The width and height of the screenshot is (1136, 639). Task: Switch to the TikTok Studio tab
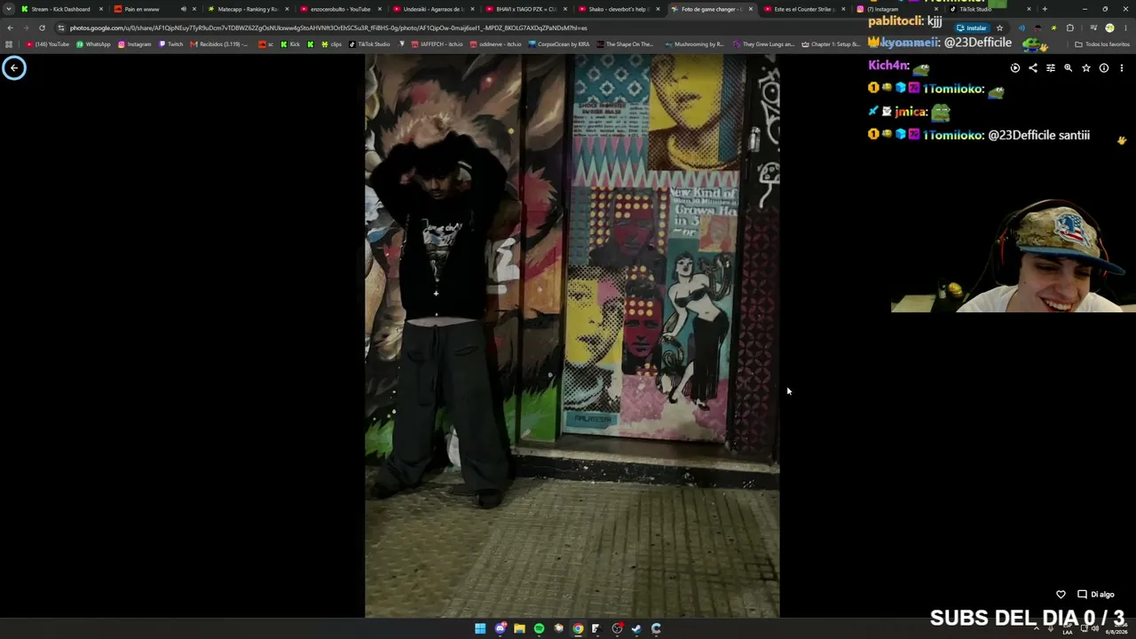point(990,9)
